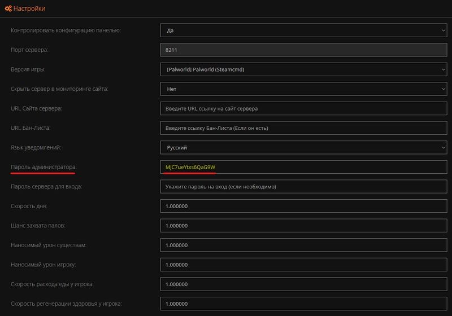The width and height of the screenshot is (452, 316).
Task: Expand the Версия игры Palworld dropdown
Action: pos(303,69)
